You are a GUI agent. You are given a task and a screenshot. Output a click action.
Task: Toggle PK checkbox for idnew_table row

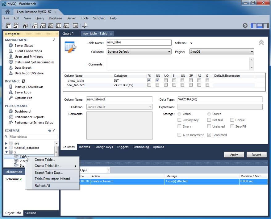coord(149,80)
